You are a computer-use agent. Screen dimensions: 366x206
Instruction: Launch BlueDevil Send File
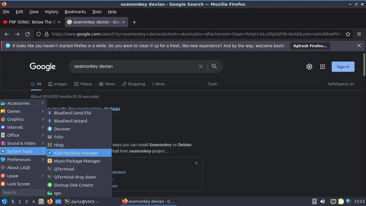pos(79,113)
